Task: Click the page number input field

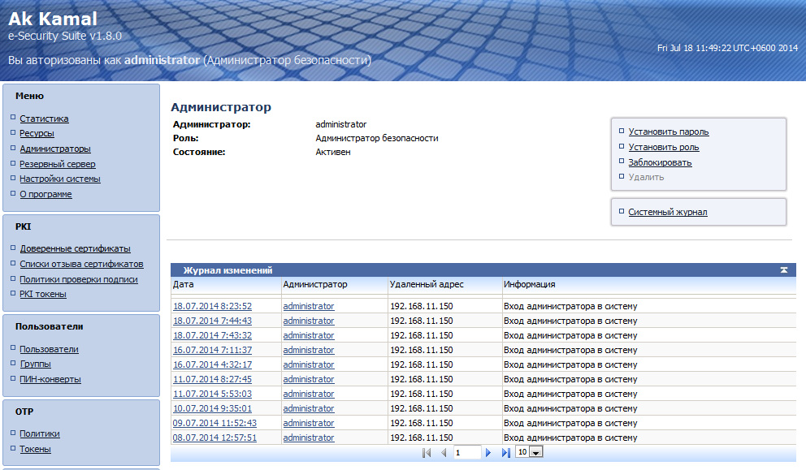Action: click(x=466, y=452)
